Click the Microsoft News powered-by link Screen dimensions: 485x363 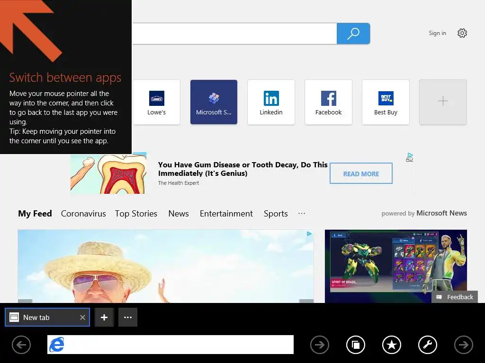(441, 213)
